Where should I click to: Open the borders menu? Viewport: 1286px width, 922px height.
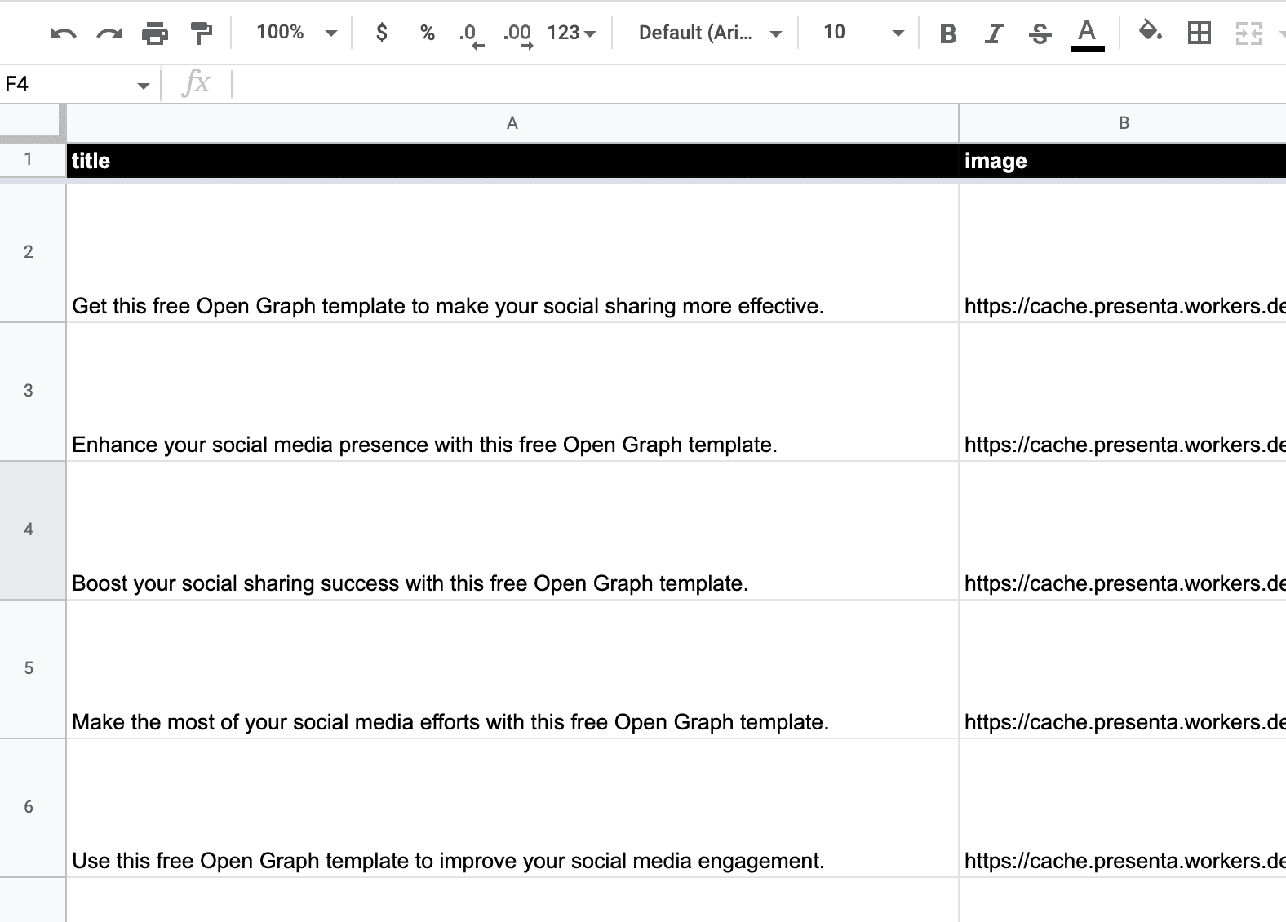(1200, 33)
